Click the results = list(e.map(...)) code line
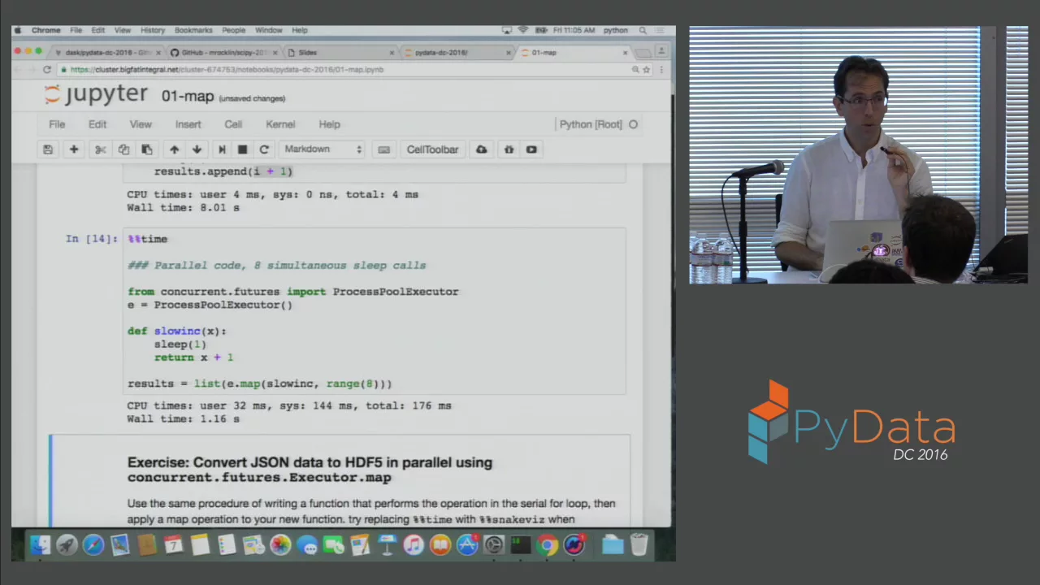The width and height of the screenshot is (1040, 585). (259, 383)
